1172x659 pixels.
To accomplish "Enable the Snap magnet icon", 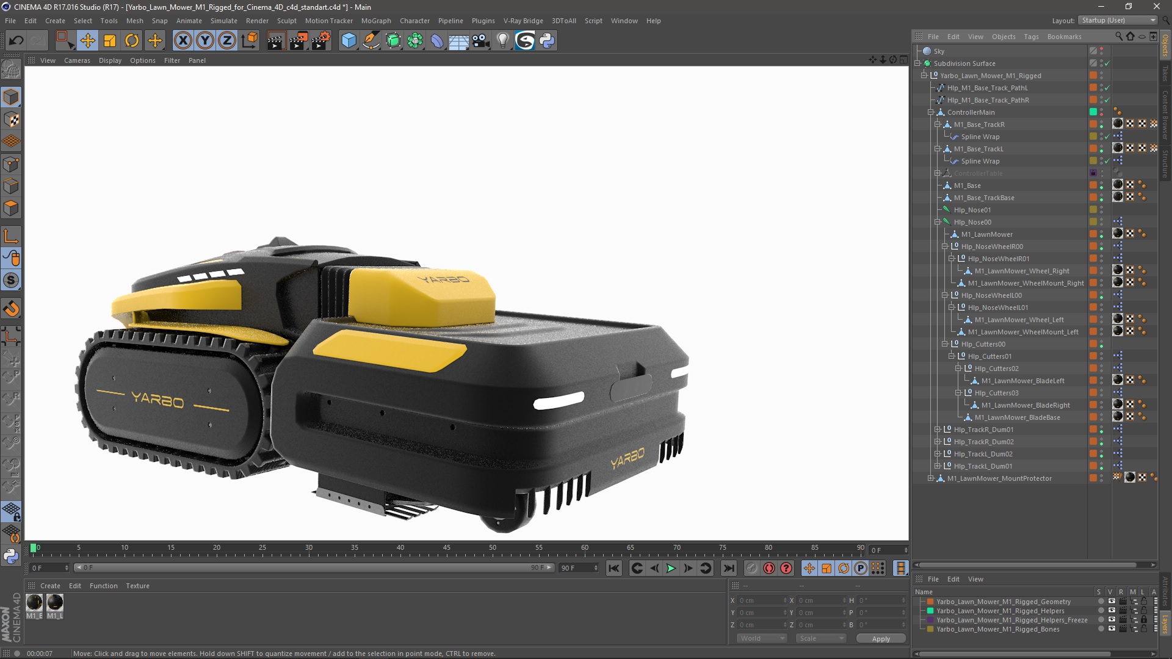I will [x=11, y=309].
